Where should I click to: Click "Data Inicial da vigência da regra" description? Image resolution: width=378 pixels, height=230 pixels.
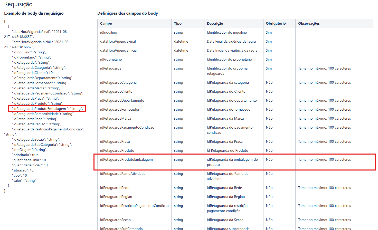tap(232, 50)
